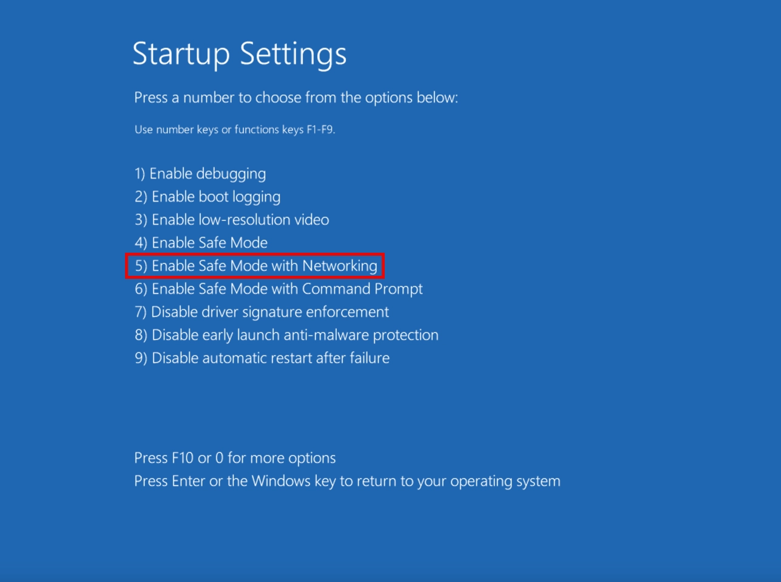781x582 pixels.
Task: Select the Enable debugging option
Action: pos(200,173)
